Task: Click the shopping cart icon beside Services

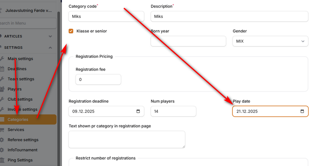Action: coord(3,130)
